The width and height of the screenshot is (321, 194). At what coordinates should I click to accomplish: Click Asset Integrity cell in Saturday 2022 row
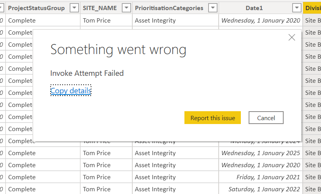pyautogui.click(x=175, y=189)
